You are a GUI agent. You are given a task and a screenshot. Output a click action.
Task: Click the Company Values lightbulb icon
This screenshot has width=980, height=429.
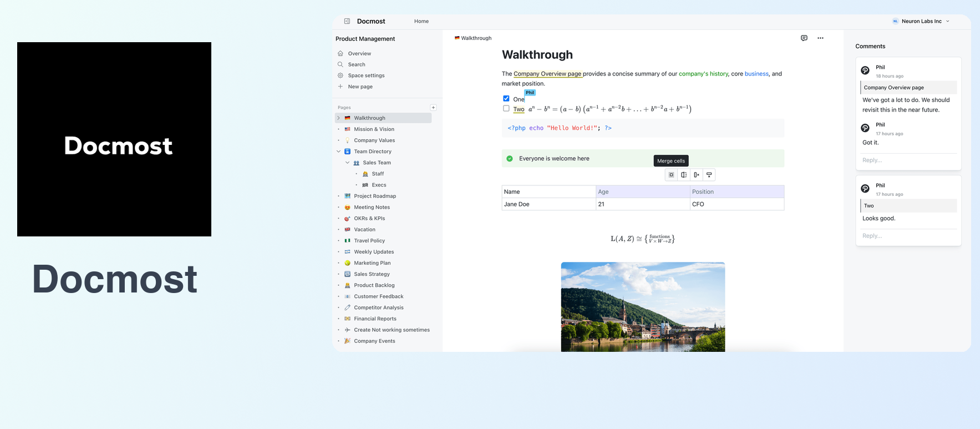pos(348,140)
